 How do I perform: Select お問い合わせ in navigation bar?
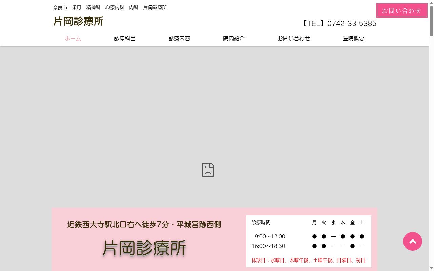pyautogui.click(x=294, y=38)
